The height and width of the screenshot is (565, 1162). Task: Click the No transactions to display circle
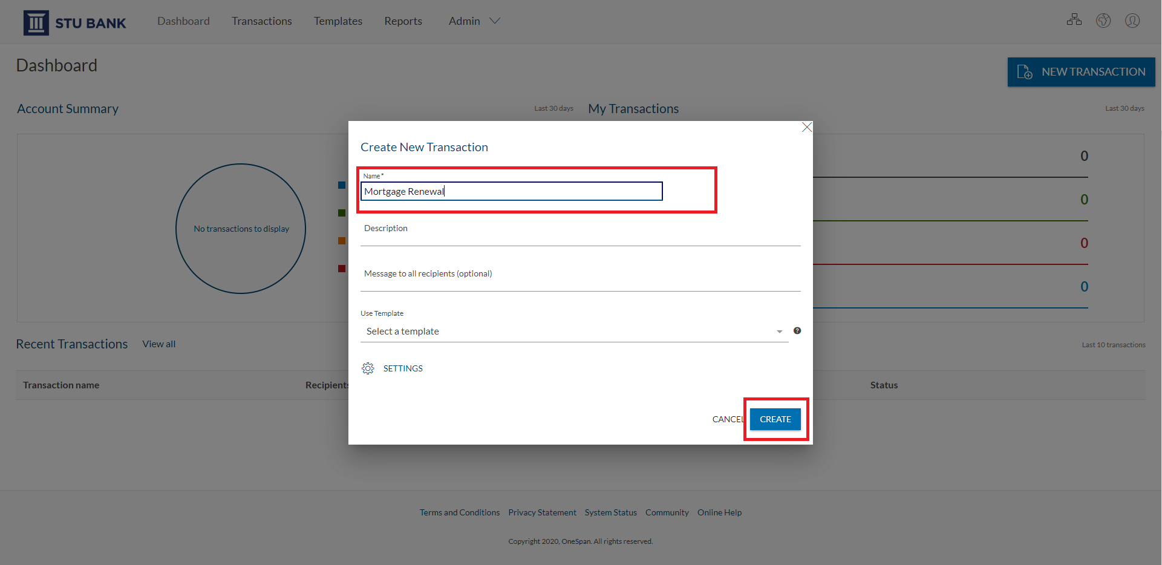[x=241, y=229]
